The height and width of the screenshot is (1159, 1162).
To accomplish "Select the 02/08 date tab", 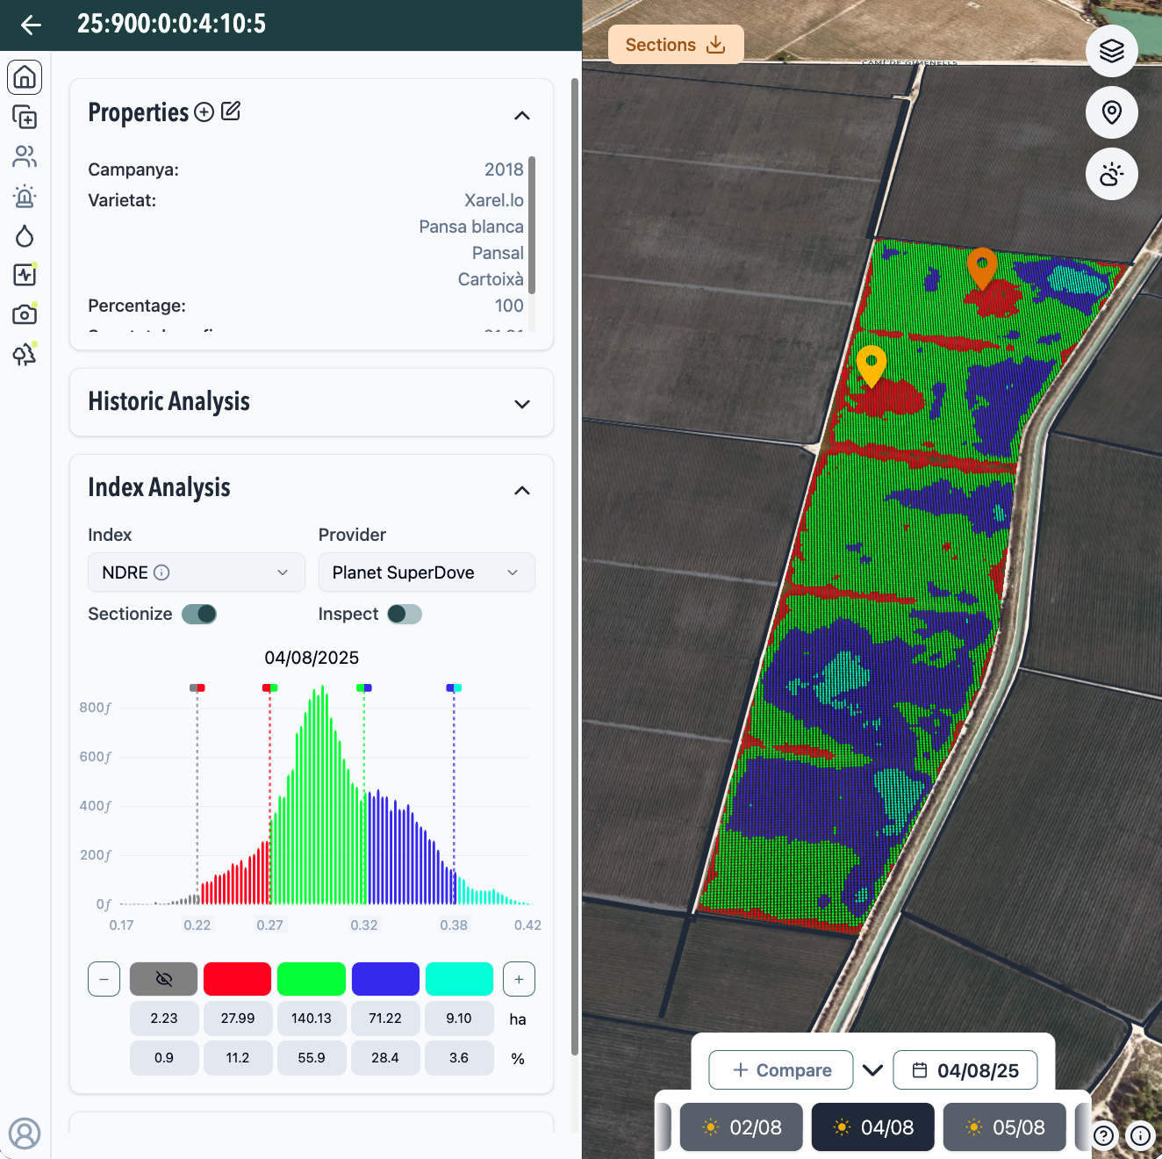I will [x=742, y=1127].
